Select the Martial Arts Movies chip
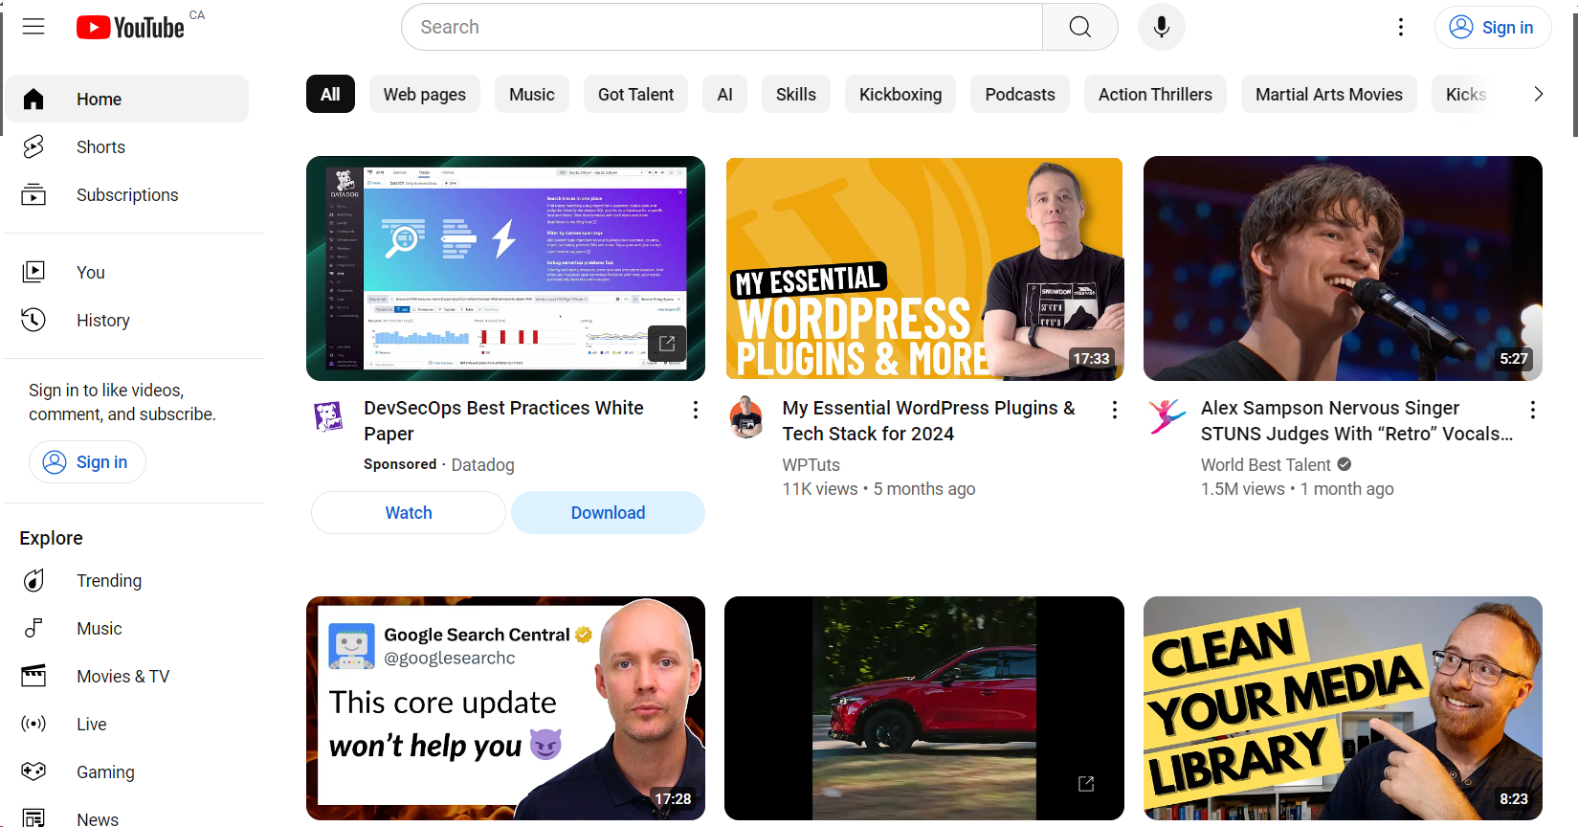This screenshot has width=1578, height=827. click(1329, 94)
